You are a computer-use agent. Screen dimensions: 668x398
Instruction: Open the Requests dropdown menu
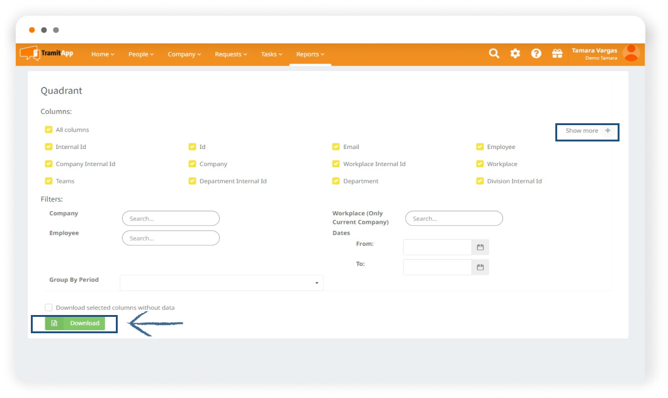pos(230,54)
